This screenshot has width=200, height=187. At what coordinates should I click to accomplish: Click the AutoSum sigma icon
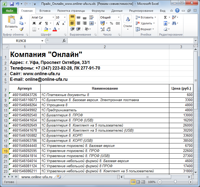pos(165,17)
